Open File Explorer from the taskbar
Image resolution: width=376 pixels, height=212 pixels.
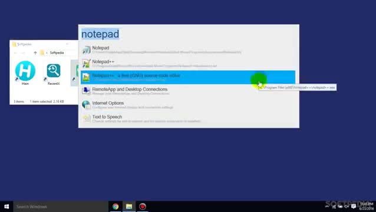click(129, 207)
